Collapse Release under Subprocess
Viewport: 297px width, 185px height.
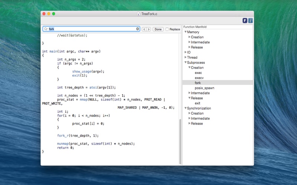189,98
